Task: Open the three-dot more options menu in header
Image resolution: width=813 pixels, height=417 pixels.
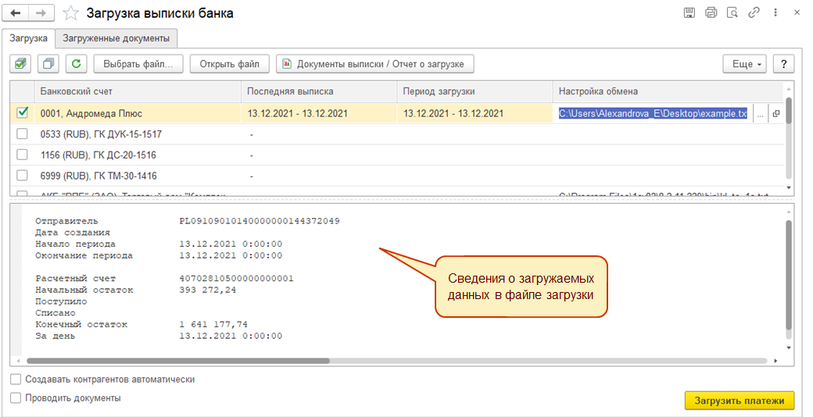Action: tap(775, 13)
